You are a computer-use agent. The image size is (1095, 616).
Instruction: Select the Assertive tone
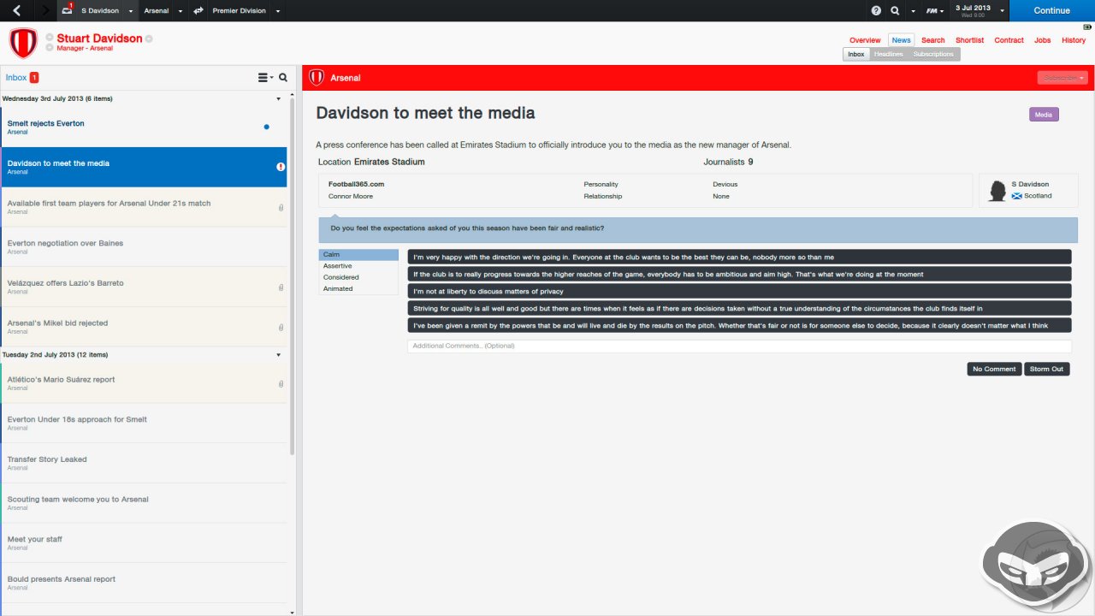pos(358,266)
